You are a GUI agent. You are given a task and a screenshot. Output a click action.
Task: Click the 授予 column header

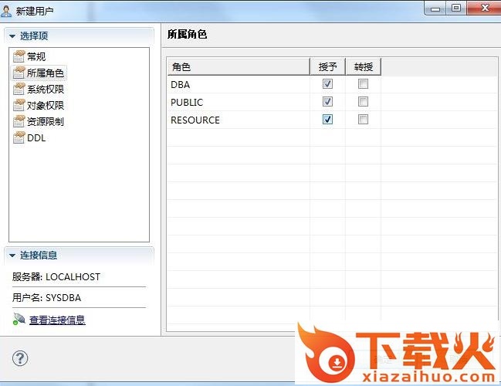[x=328, y=67]
